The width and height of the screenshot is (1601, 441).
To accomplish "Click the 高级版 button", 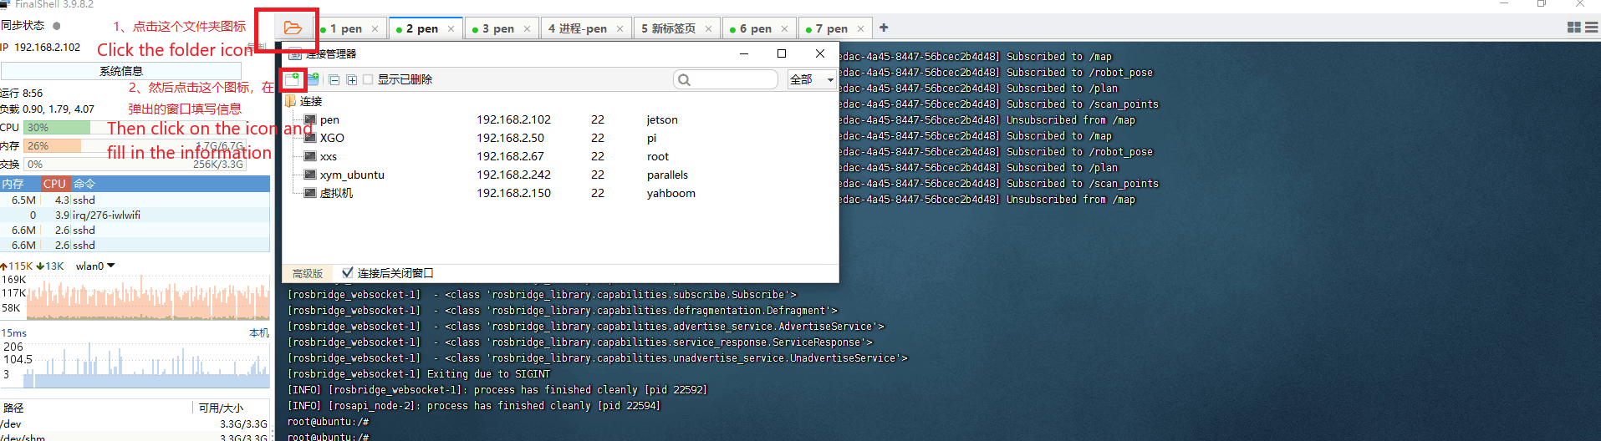I will pyautogui.click(x=307, y=273).
